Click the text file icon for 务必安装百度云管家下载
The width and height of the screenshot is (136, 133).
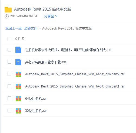click(x=18, y=62)
